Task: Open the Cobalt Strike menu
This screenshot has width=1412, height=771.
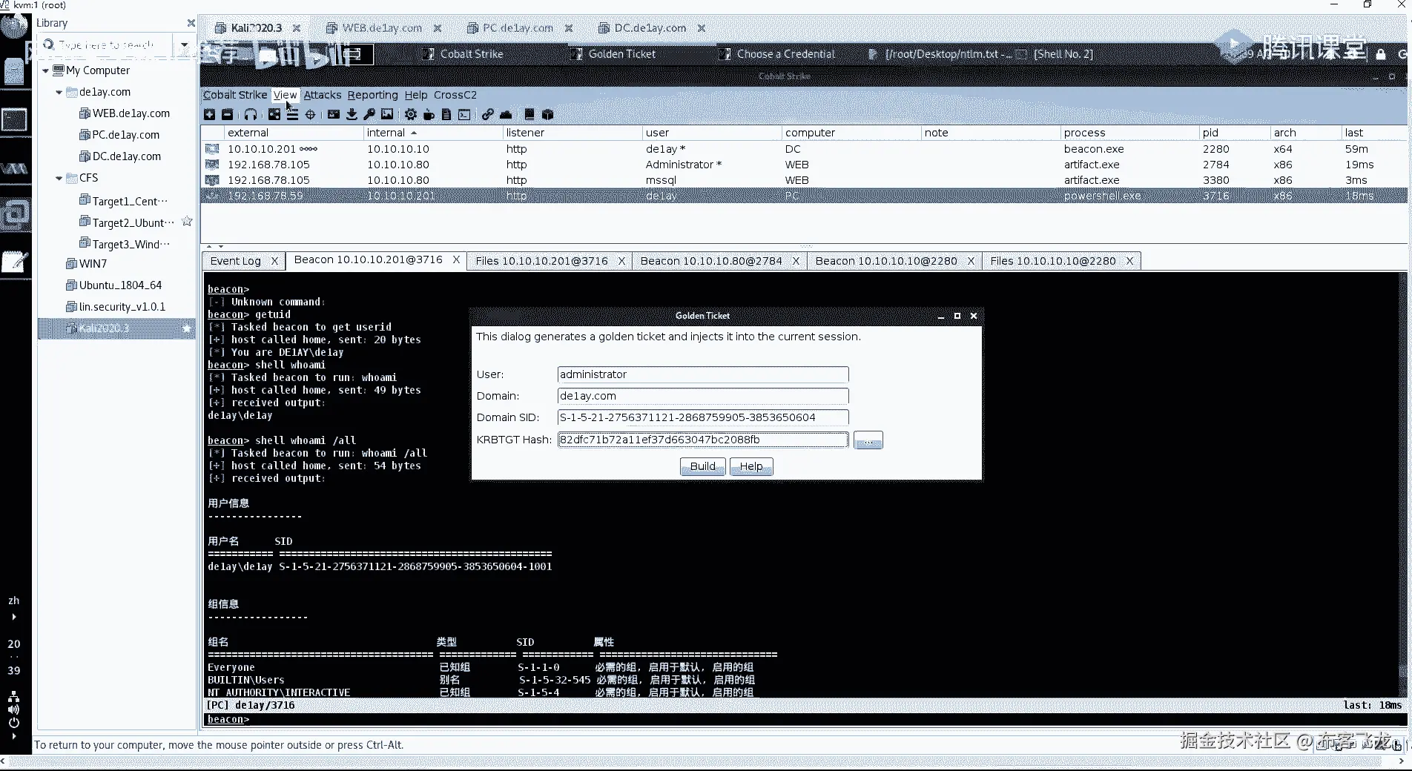Action: [235, 95]
